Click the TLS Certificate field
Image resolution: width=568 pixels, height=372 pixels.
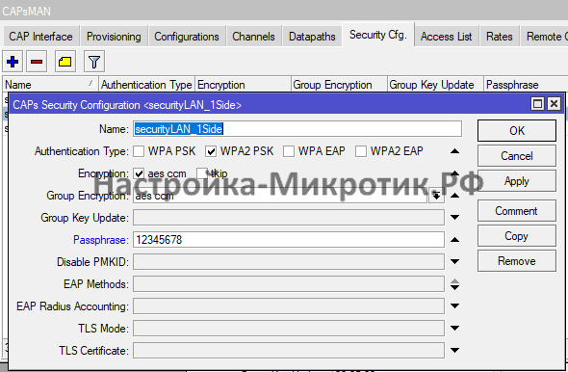coord(289,350)
